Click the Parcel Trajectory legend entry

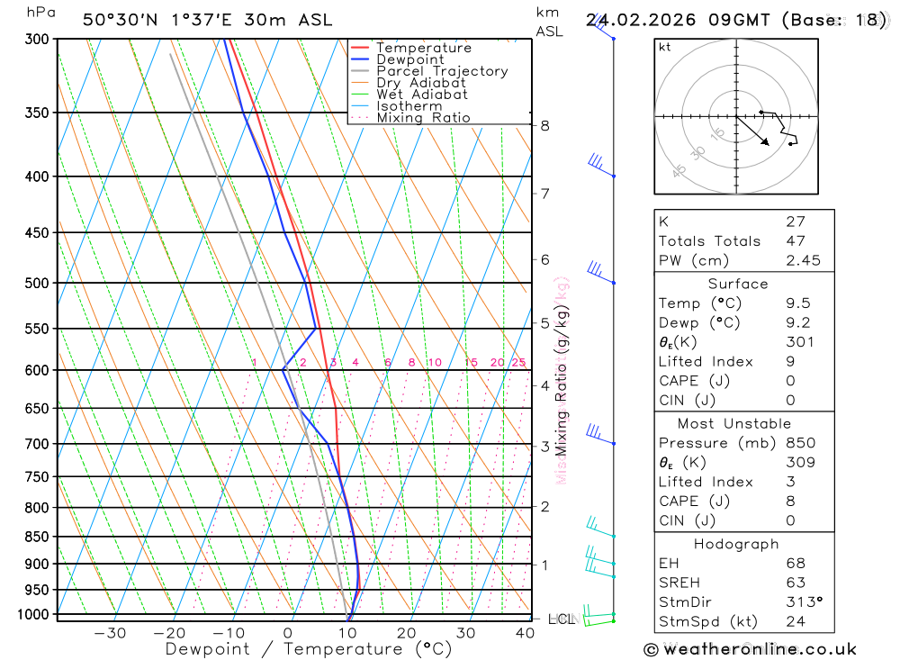point(429,71)
